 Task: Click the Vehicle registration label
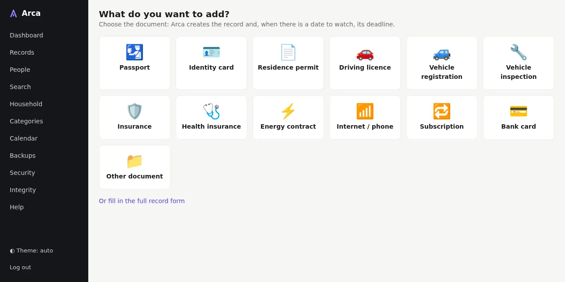[x=442, y=72]
